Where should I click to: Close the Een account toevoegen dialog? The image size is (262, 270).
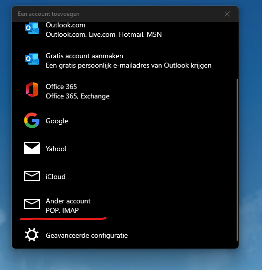click(227, 14)
